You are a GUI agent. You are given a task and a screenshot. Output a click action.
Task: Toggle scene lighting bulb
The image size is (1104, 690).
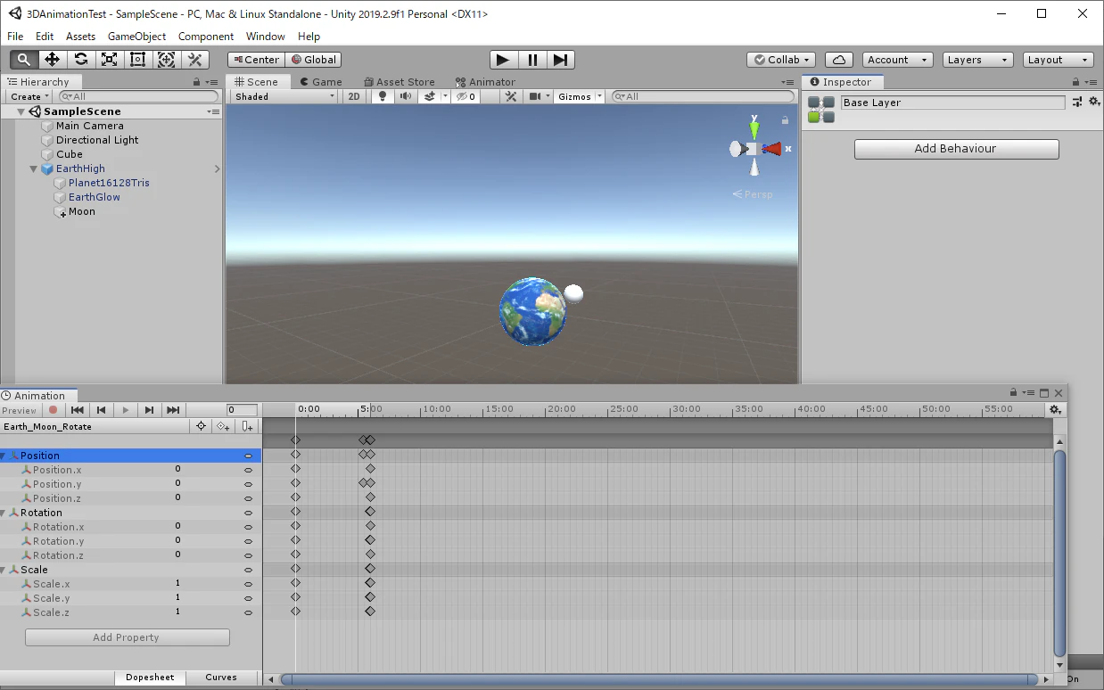[383, 96]
